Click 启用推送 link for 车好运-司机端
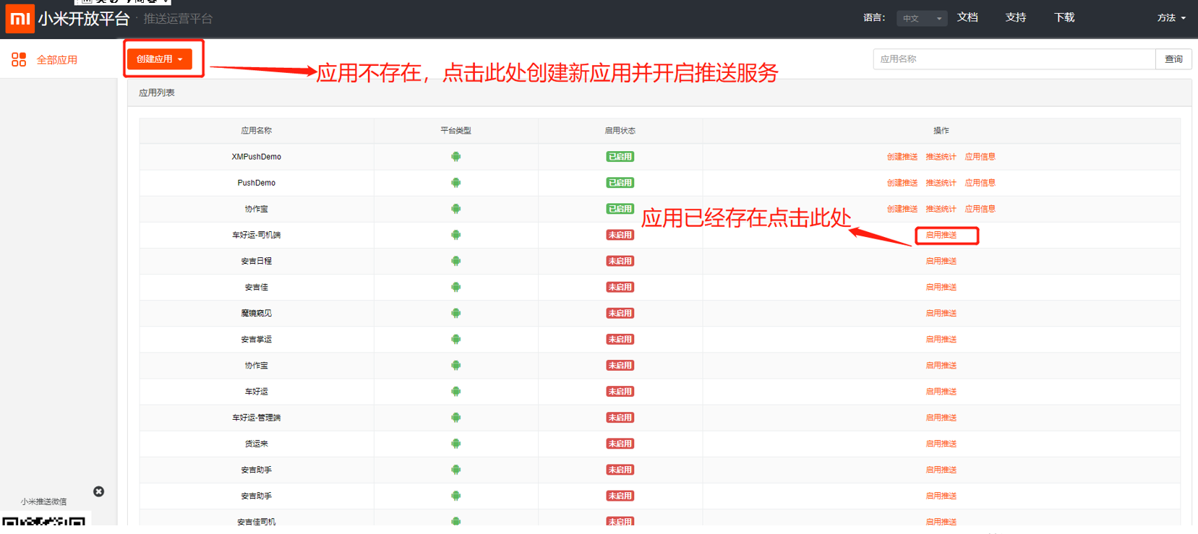The image size is (1198, 534). (941, 235)
